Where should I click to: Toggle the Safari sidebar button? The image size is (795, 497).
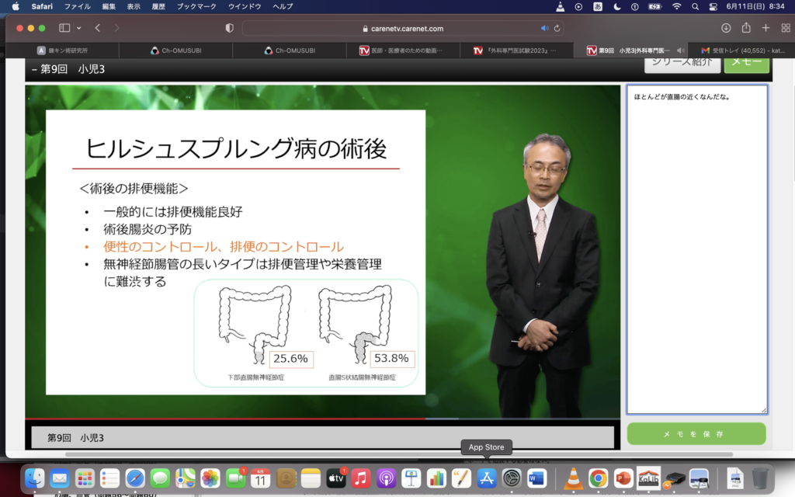coord(64,28)
